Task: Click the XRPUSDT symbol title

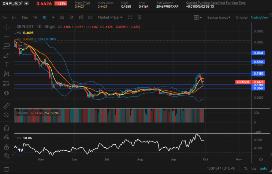Action: coord(13,3)
